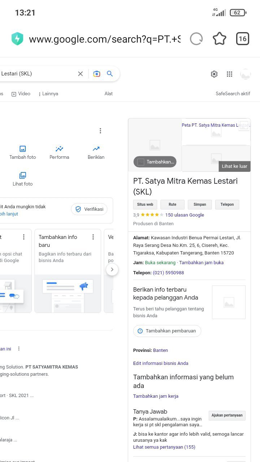Open the Google apps grid

[x=229, y=74]
